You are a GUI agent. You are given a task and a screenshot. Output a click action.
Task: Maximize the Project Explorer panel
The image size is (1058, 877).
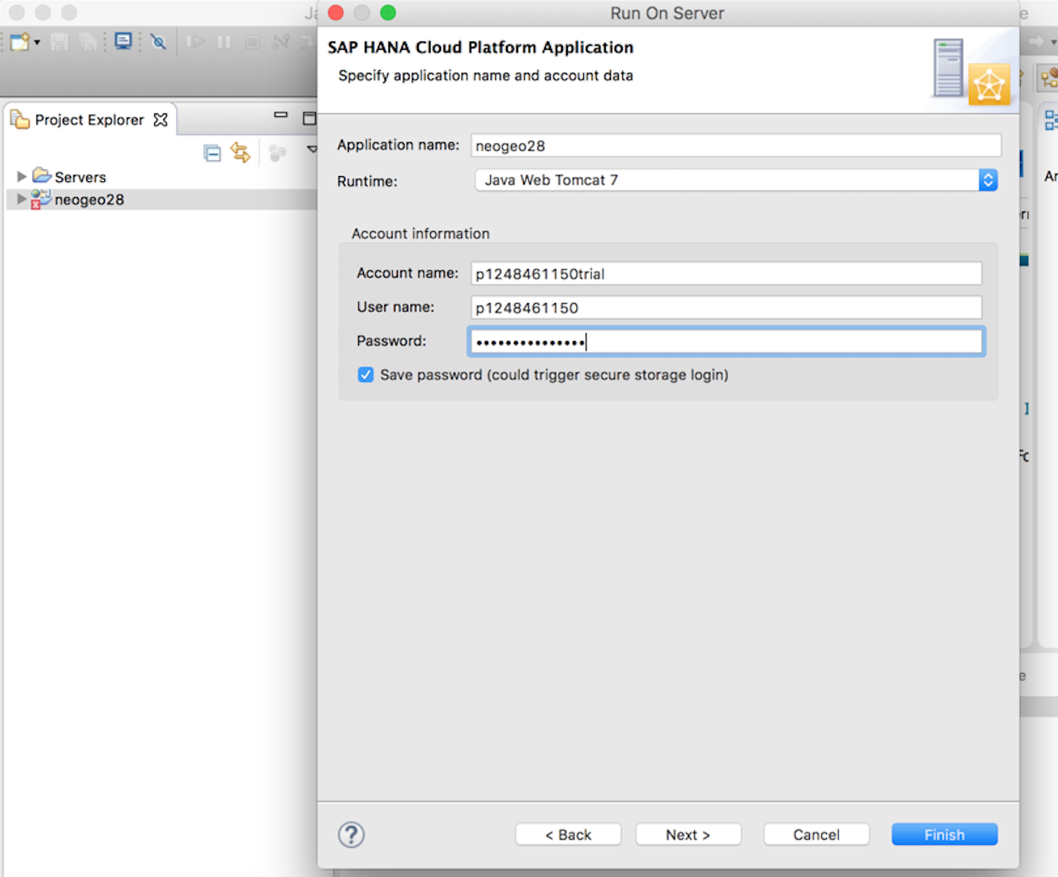pyautogui.click(x=309, y=118)
